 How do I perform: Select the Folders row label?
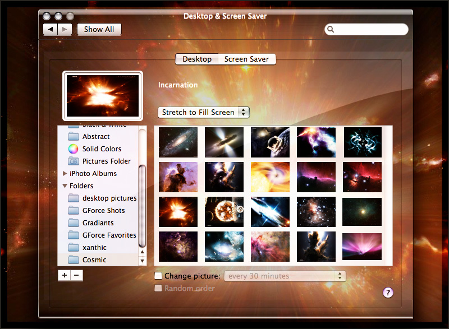81,186
